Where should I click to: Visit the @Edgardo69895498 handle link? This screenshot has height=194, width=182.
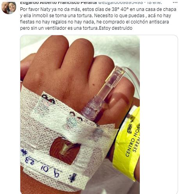121,2
